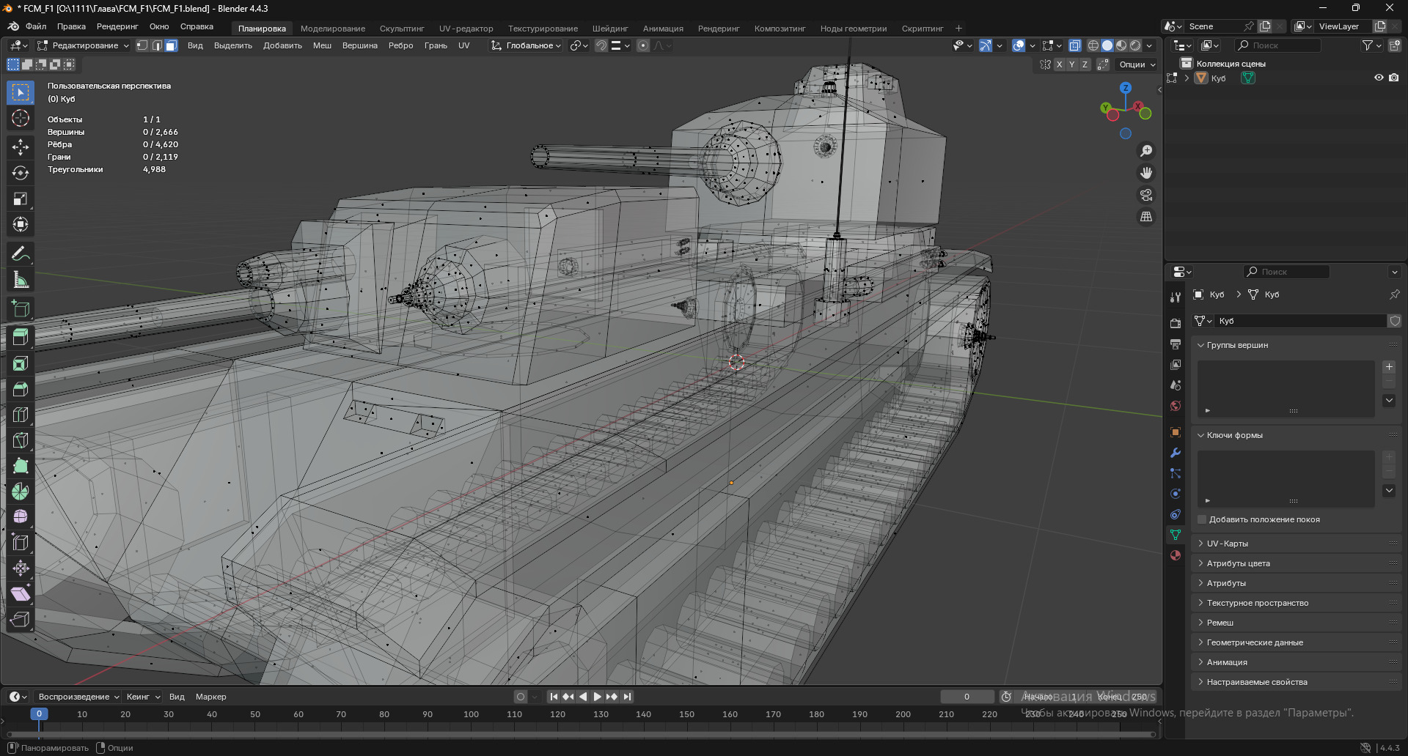Select the Cursor tool
Screen dimensions: 1408x756
21,118
